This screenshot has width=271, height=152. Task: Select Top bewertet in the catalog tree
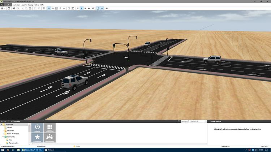coord(13,143)
